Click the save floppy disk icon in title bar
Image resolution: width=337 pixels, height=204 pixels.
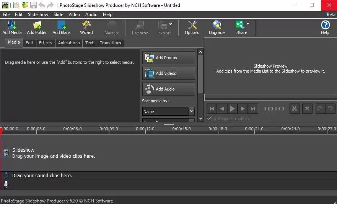coord(33,5)
